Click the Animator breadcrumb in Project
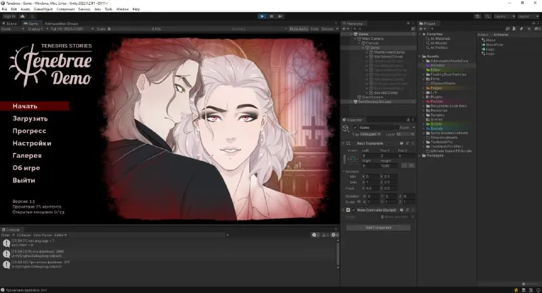542x293 pixels. tap(501, 35)
